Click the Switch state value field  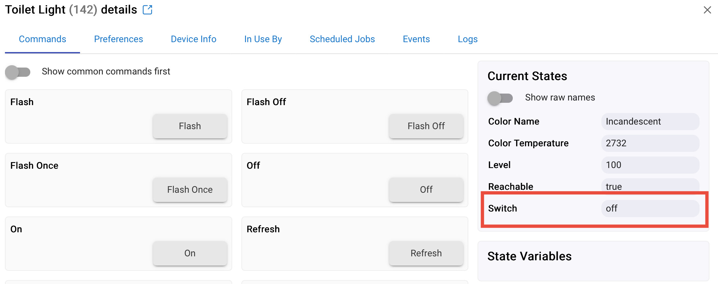[650, 208]
